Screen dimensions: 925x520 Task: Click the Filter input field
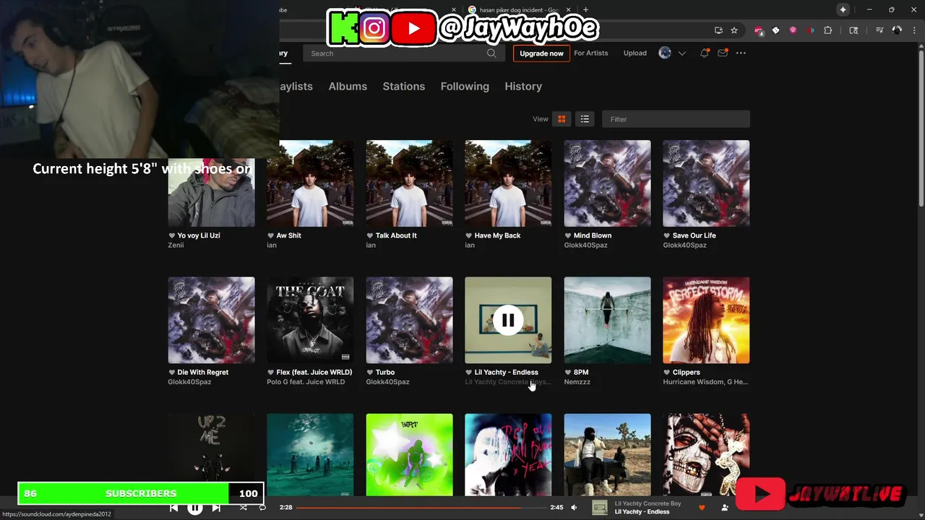coord(676,119)
